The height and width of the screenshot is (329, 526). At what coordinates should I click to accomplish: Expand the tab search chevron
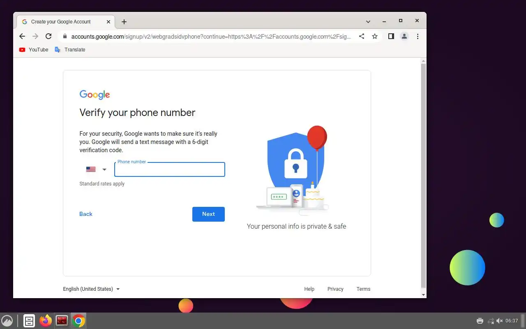368,22
